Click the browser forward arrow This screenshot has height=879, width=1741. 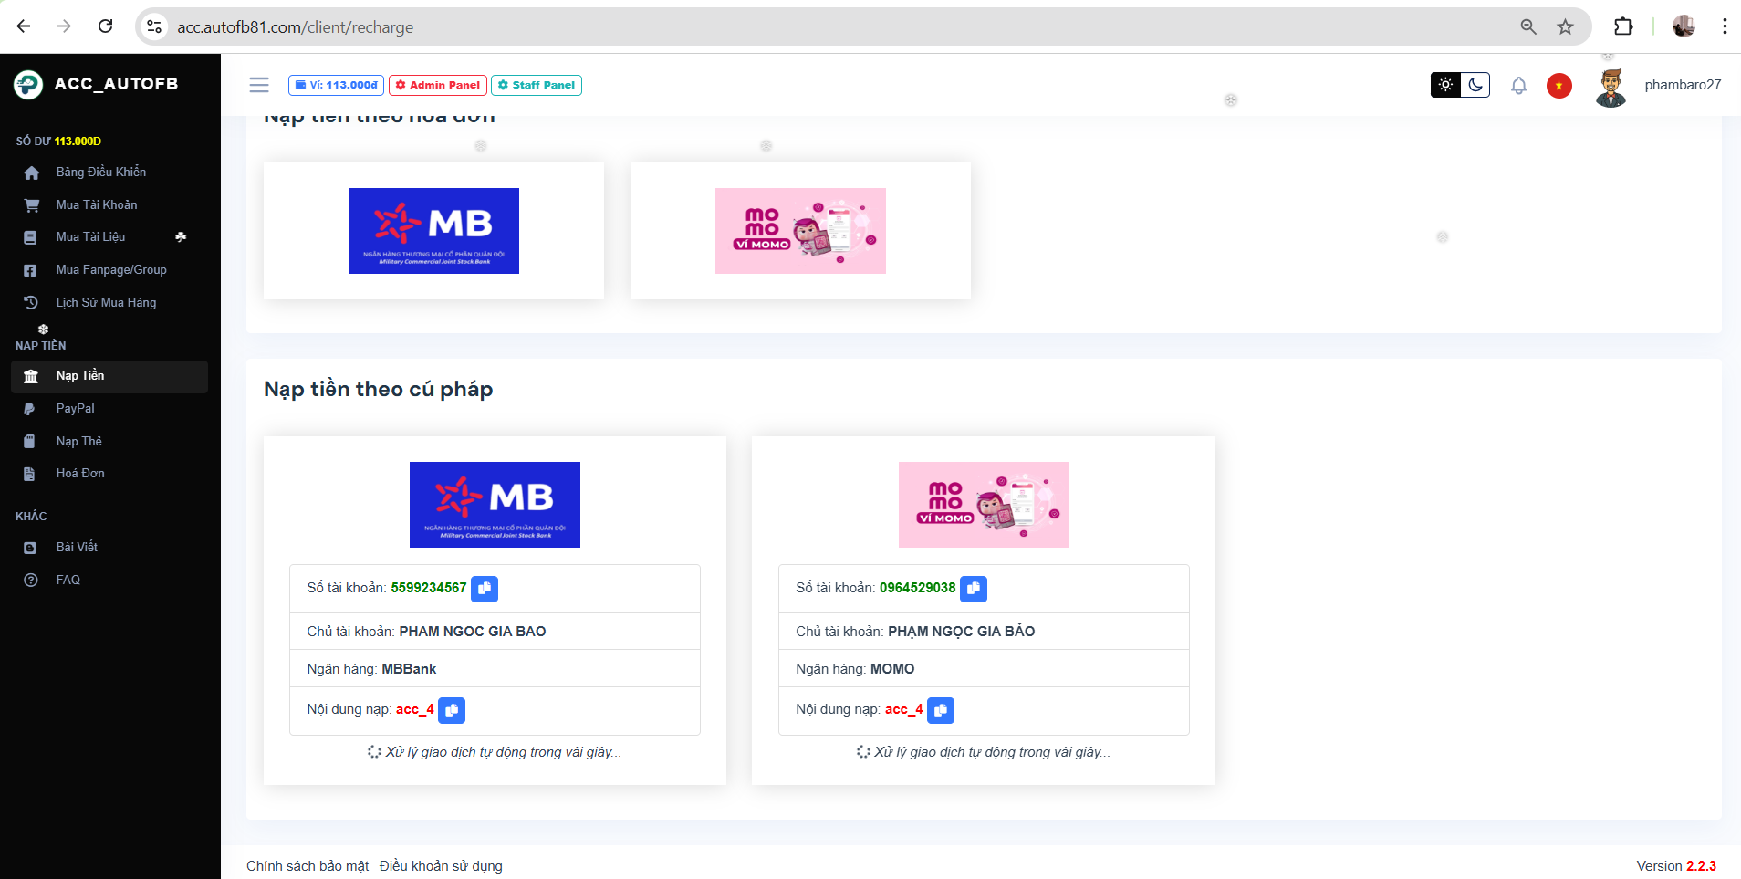(x=64, y=26)
